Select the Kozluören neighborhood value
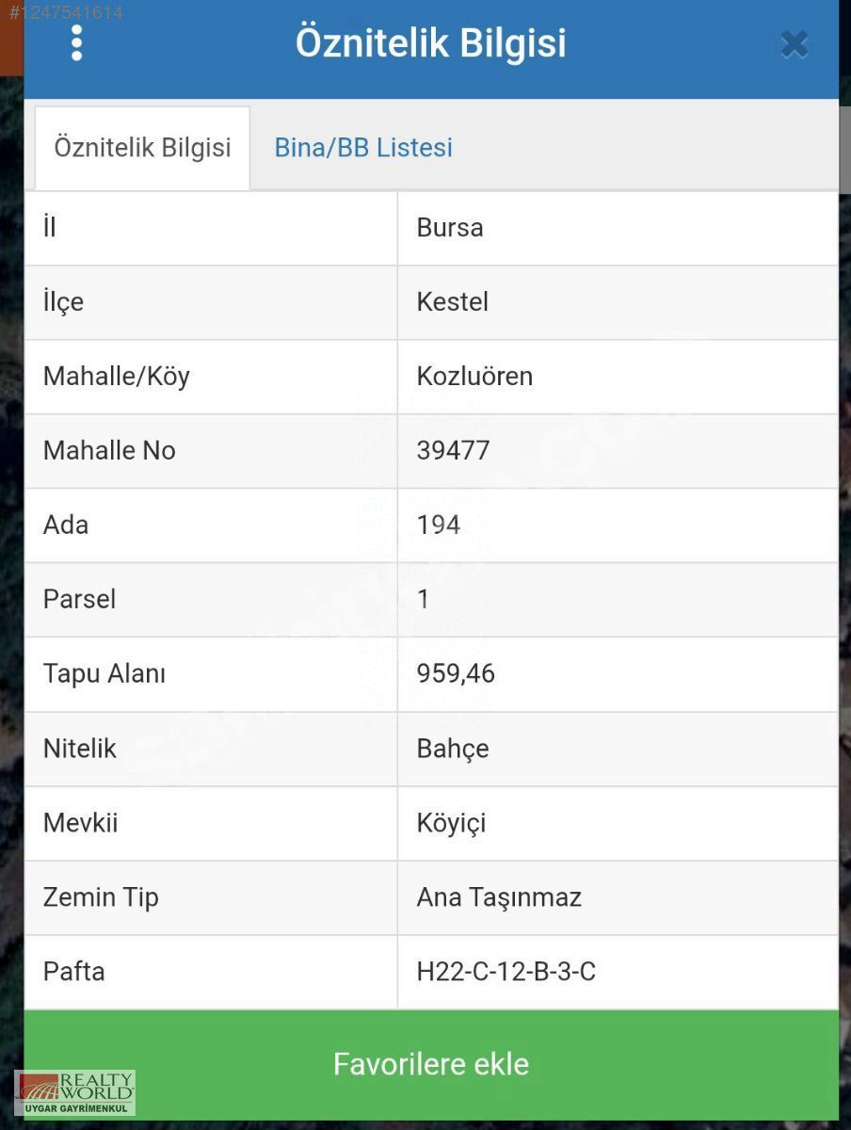851x1130 pixels. click(x=474, y=377)
